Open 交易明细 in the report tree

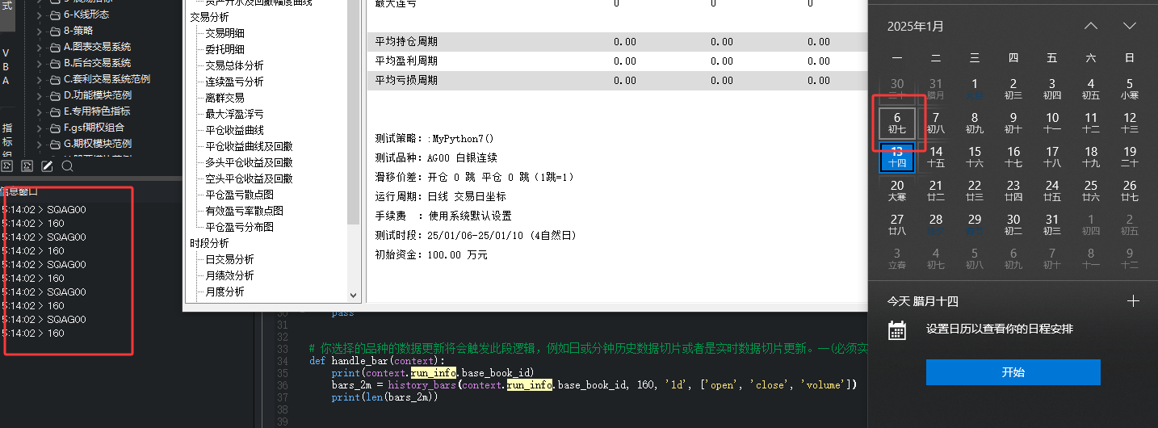pyautogui.click(x=224, y=33)
